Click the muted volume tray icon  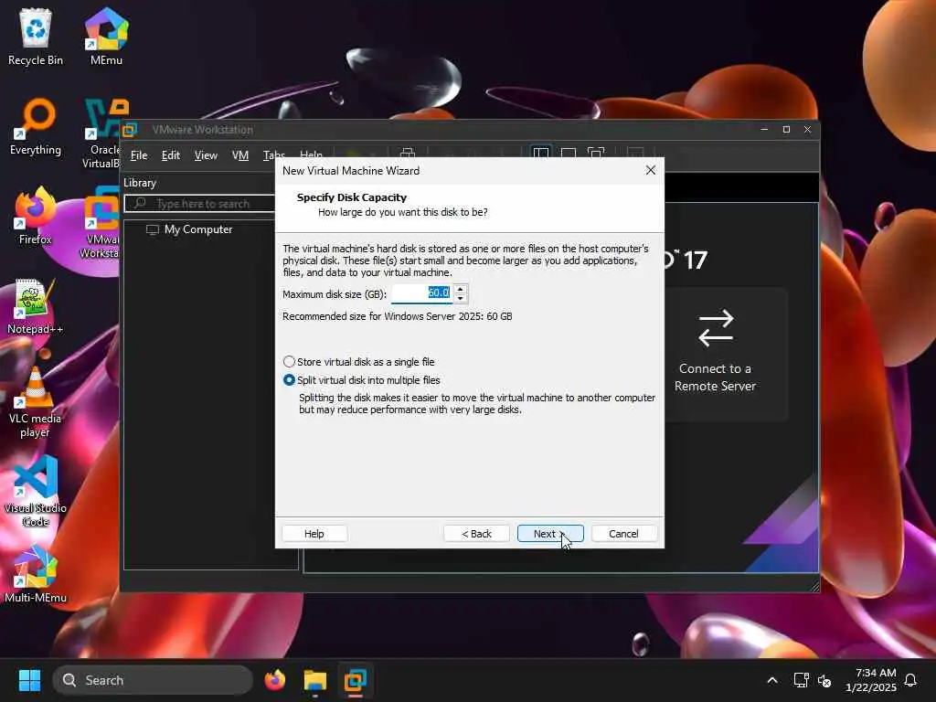(x=824, y=680)
